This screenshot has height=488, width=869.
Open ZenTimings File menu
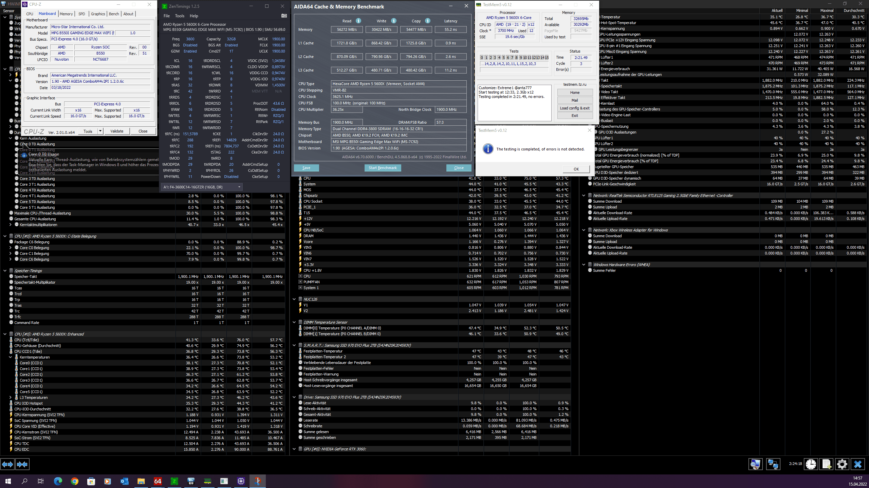point(167,16)
